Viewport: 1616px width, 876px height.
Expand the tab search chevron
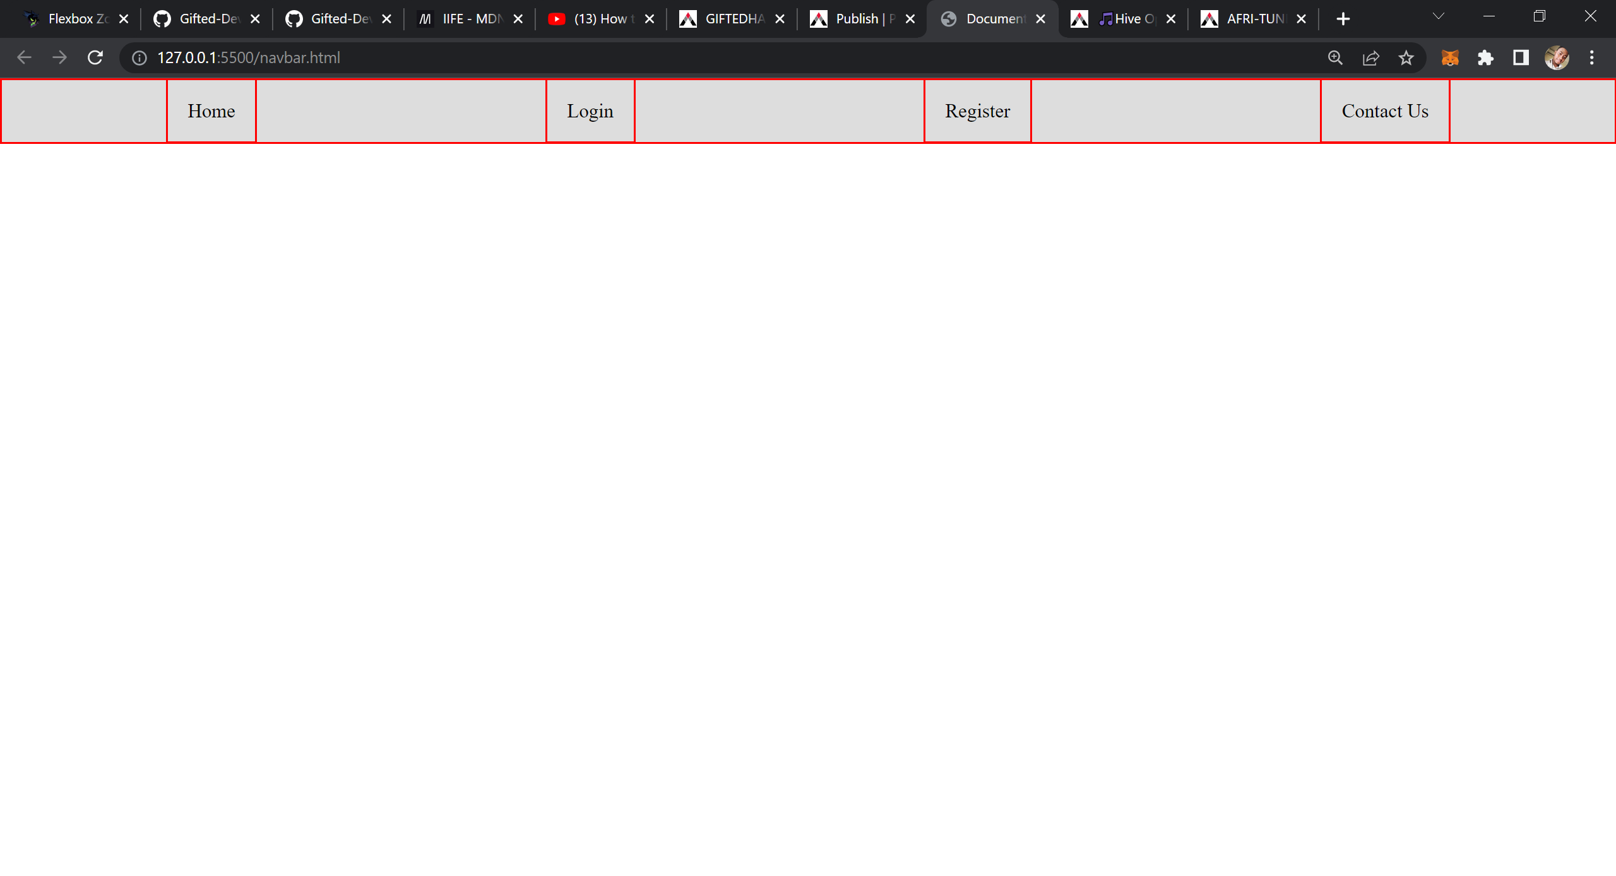(x=1439, y=16)
